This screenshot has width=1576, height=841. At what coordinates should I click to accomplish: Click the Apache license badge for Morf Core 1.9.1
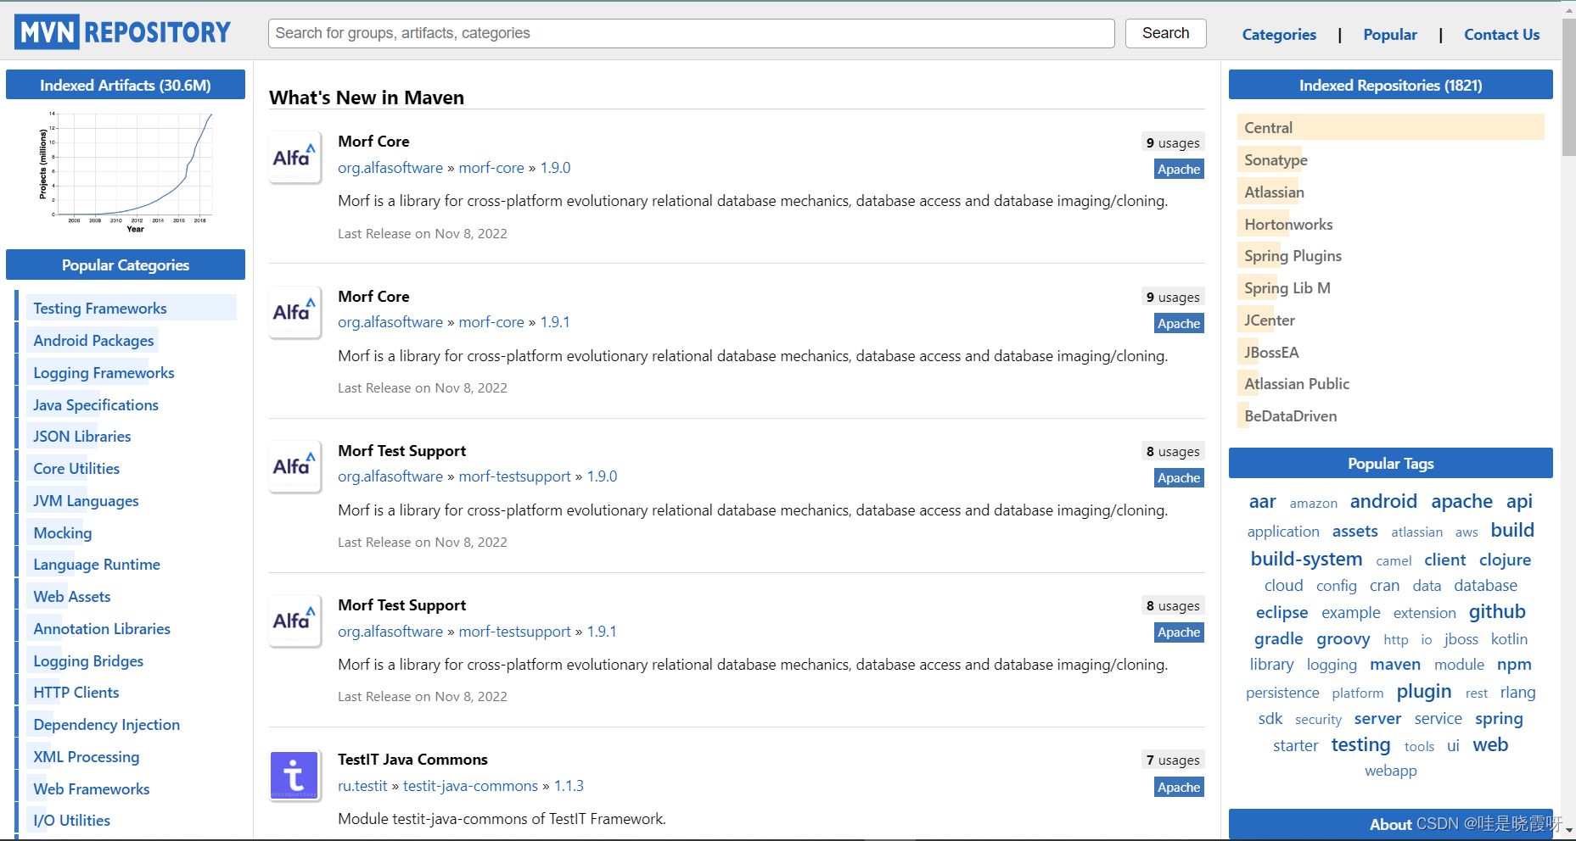pos(1179,324)
